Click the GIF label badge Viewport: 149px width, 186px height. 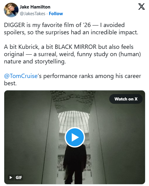(x=19, y=178)
